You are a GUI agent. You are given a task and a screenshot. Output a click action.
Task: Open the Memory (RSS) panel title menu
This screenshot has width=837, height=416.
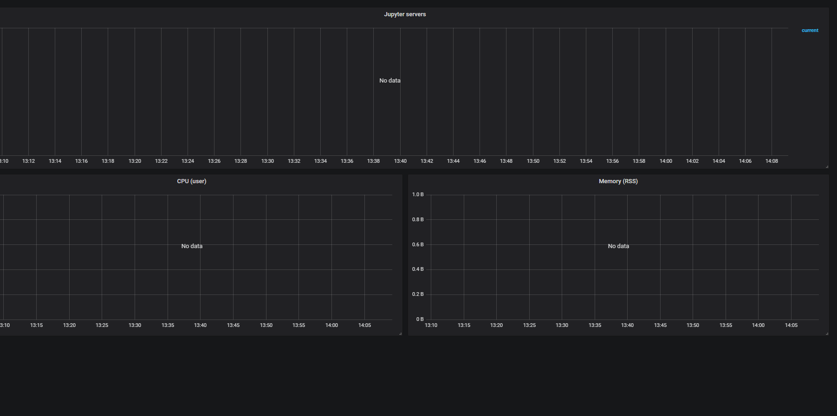point(618,181)
